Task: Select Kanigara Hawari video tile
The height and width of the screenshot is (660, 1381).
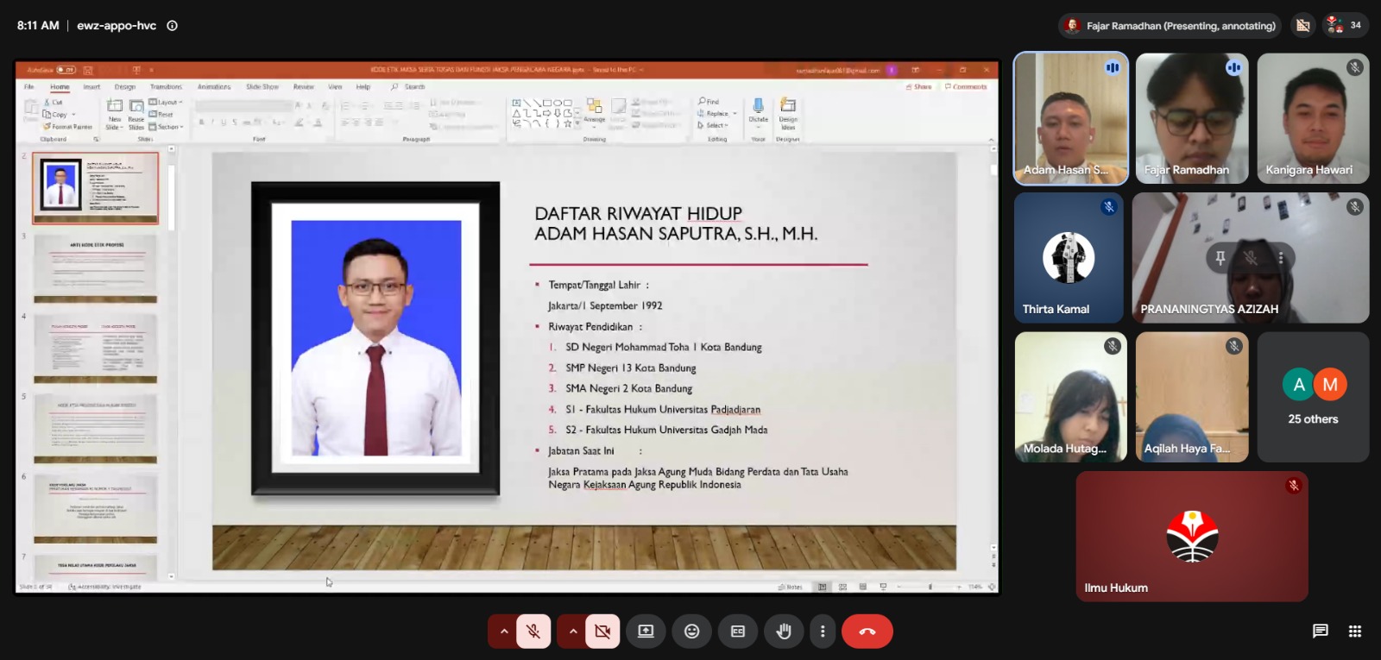Action: (x=1313, y=118)
